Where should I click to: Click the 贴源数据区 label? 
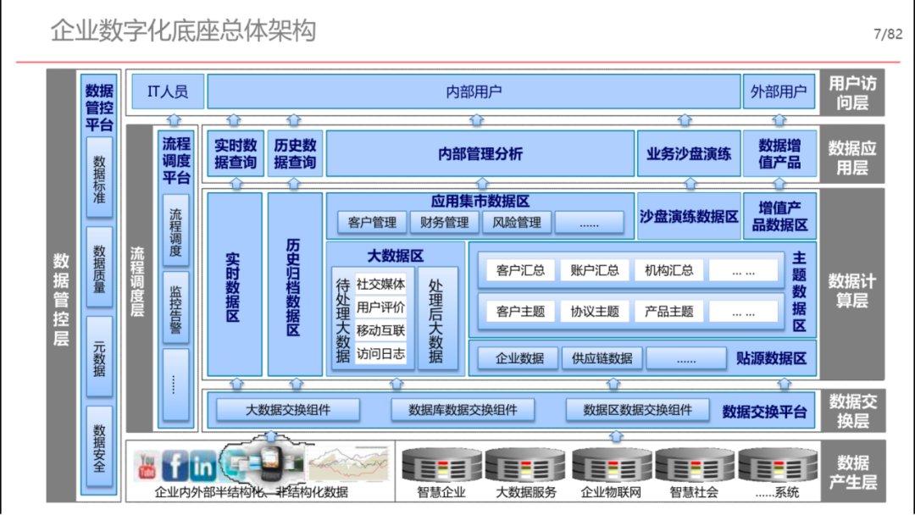click(x=771, y=358)
